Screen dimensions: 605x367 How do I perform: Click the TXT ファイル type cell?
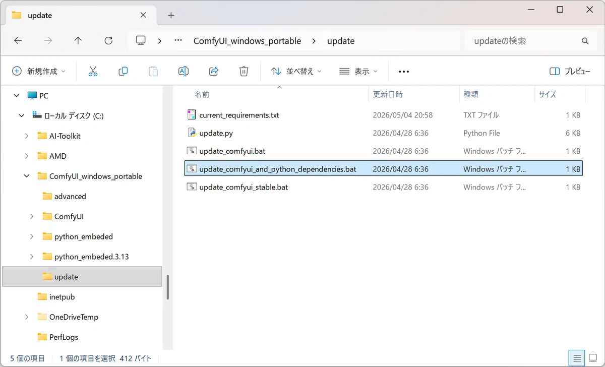481,115
